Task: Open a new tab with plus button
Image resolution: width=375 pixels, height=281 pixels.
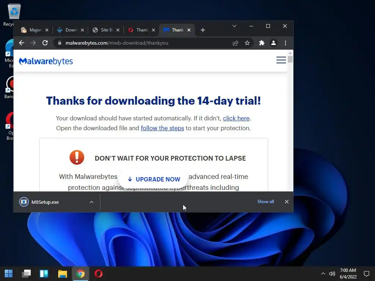Action: [x=203, y=30]
